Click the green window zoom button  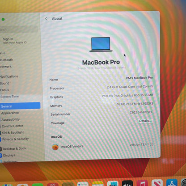point(3,19)
